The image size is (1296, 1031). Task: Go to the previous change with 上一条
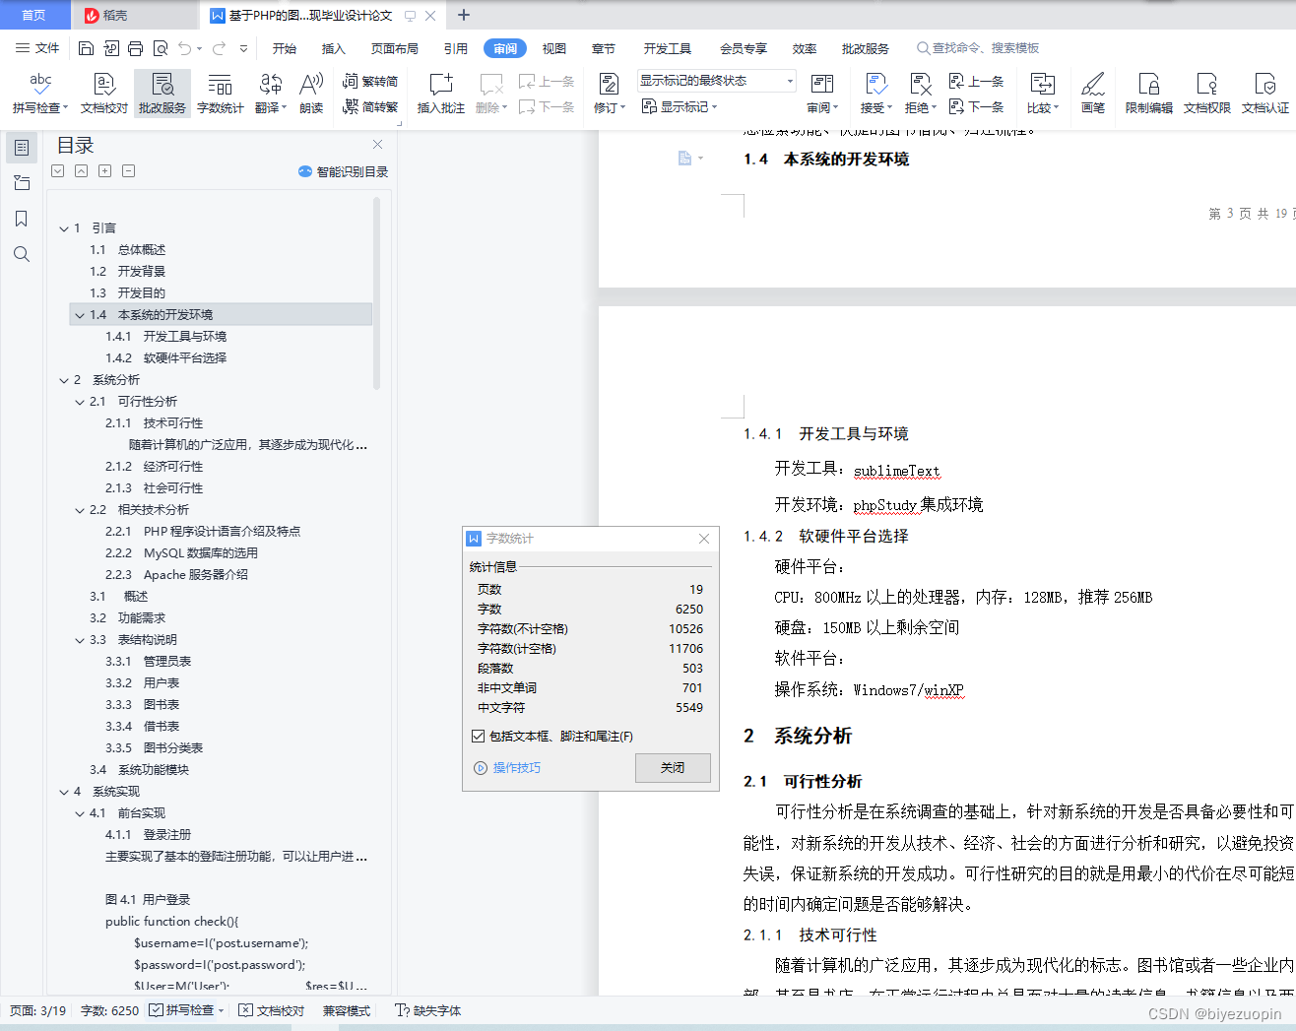976,82
